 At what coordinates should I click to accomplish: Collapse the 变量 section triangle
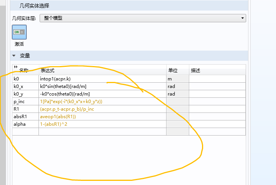tap(14, 56)
